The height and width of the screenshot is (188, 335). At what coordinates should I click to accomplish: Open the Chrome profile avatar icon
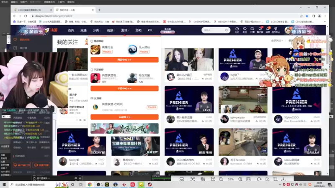(320, 16)
